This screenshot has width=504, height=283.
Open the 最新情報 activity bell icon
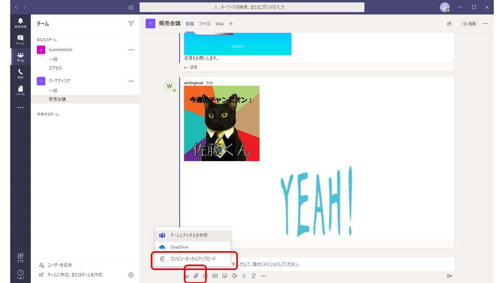click(x=20, y=22)
